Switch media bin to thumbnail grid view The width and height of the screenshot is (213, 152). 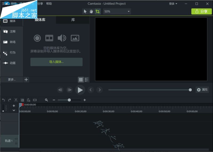pyautogui.click(x=81, y=80)
